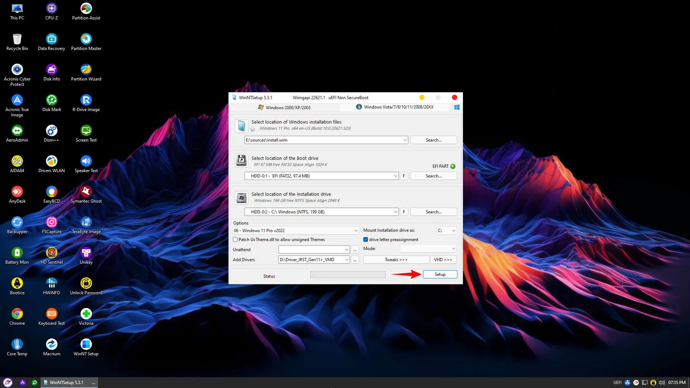Enable Patch UxTheme.dll unsigned themes checkbox
Image resolution: width=690 pixels, height=388 pixels.
pos(235,240)
